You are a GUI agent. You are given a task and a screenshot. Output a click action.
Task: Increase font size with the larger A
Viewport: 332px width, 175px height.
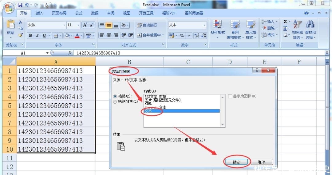pyautogui.click(x=85, y=25)
